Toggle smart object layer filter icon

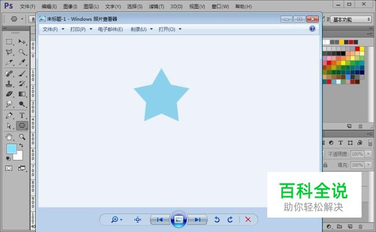point(359,143)
